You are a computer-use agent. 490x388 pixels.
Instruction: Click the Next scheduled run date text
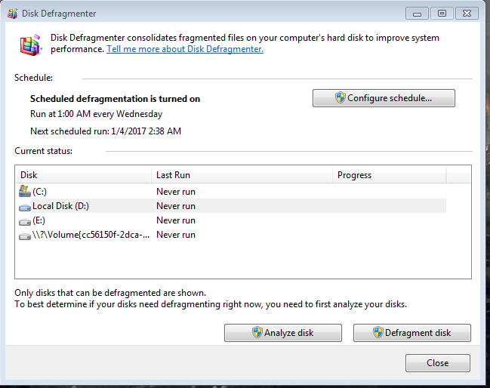click(x=106, y=131)
